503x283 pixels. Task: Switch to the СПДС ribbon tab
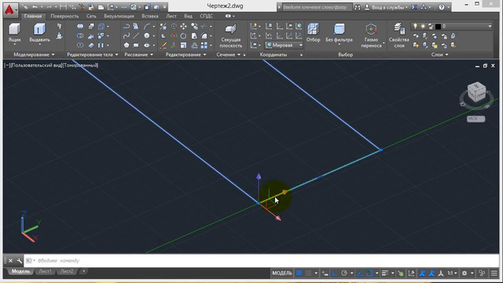click(x=206, y=16)
